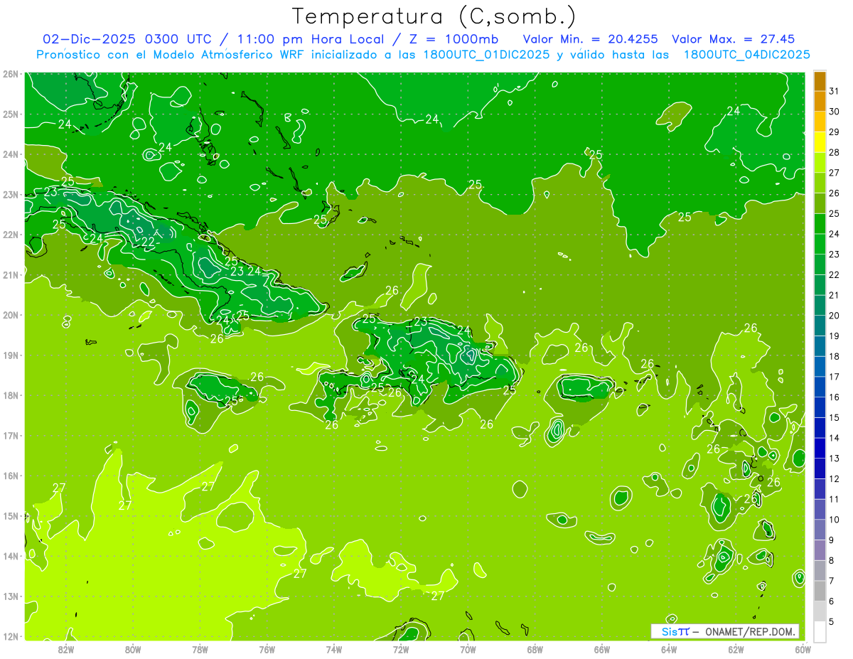Click the blue 'Sis' logo text
This screenshot has height=659, width=853.
670,631
